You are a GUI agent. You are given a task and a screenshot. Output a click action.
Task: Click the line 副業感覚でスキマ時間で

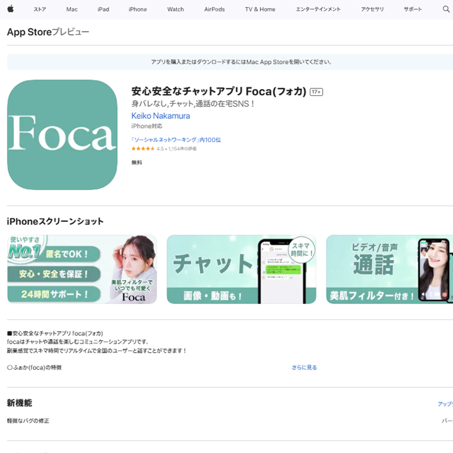[x=97, y=351]
